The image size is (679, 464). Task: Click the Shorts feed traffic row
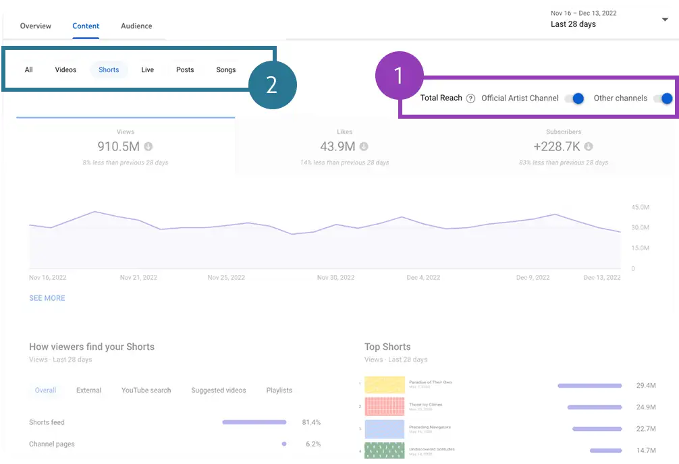(x=175, y=422)
